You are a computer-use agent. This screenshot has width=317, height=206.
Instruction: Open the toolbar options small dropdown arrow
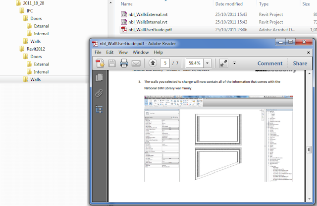(x=234, y=63)
